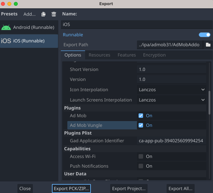Click the Short Version label
Viewport: 213px width, 193px height.
pos(84,69)
